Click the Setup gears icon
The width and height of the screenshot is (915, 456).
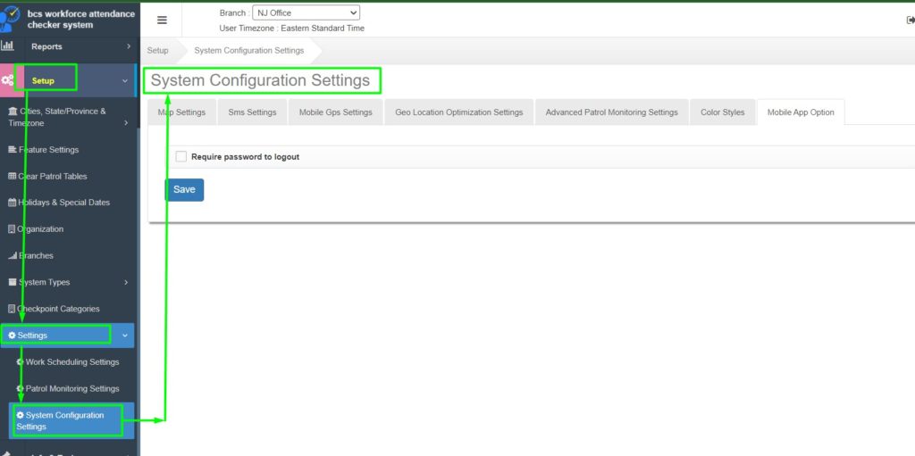[7, 80]
